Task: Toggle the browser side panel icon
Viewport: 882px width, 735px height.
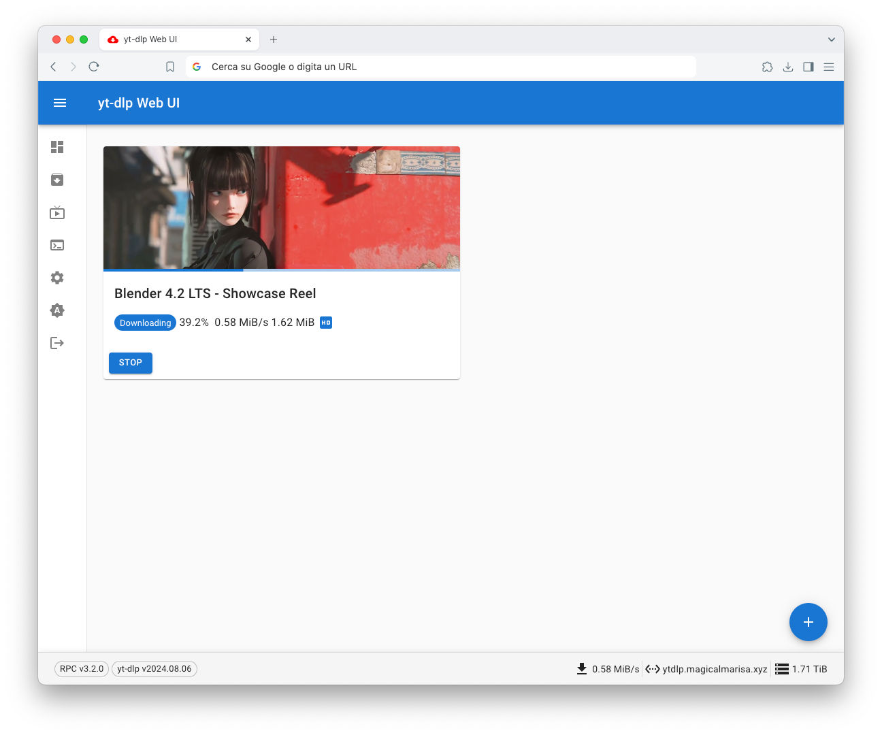Action: coord(808,67)
